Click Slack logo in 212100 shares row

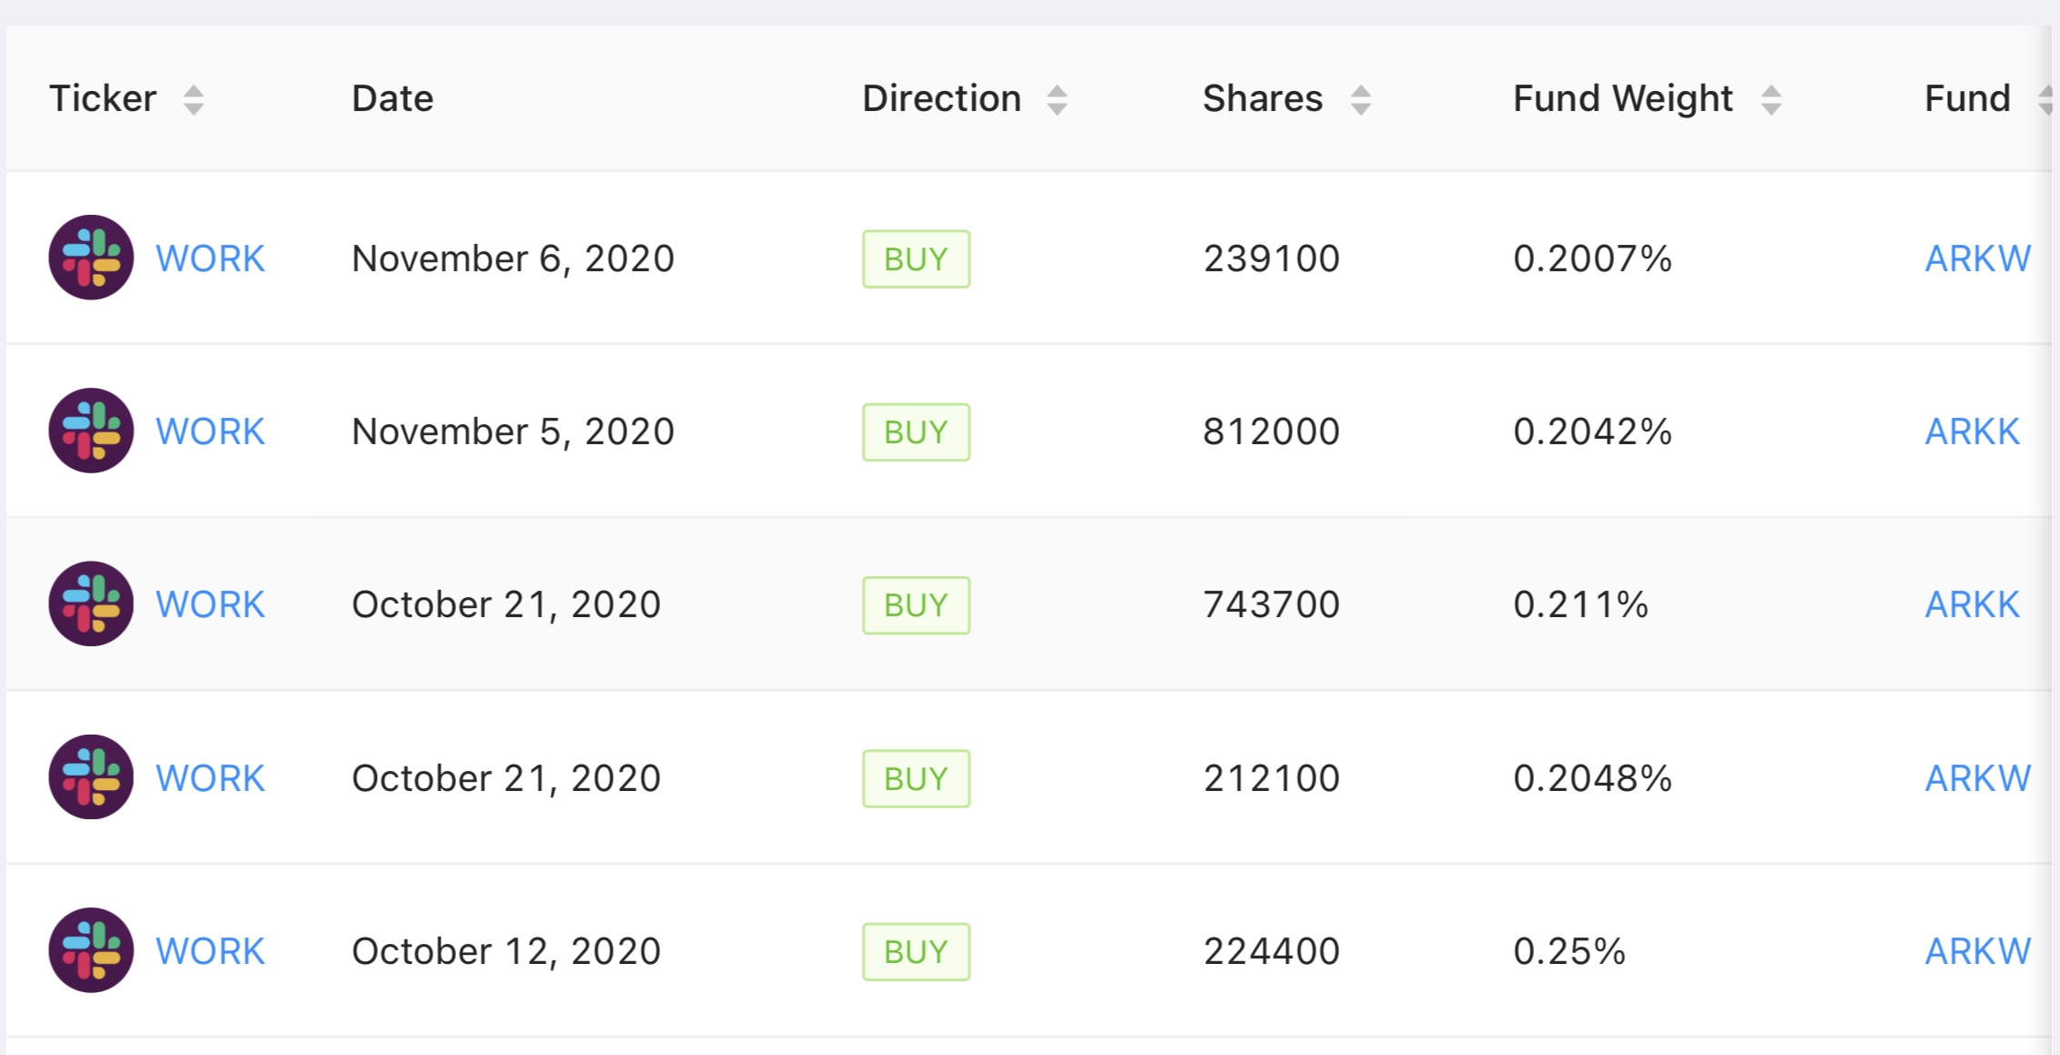click(91, 777)
